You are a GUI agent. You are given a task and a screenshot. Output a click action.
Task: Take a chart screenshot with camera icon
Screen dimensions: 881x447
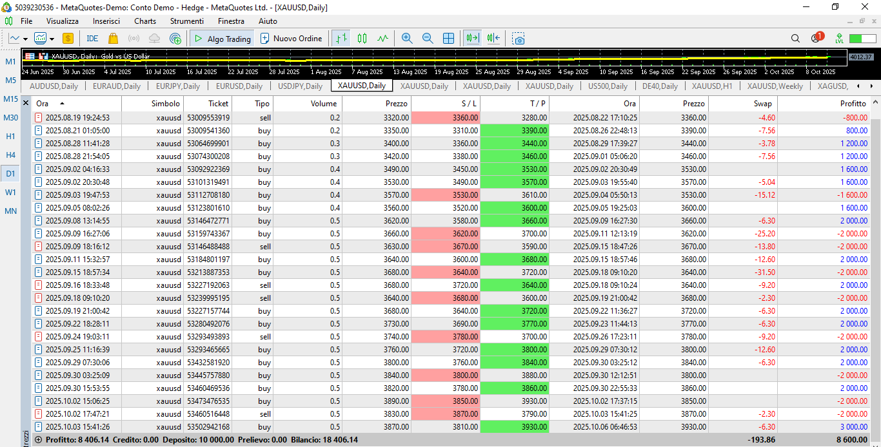tap(519, 39)
